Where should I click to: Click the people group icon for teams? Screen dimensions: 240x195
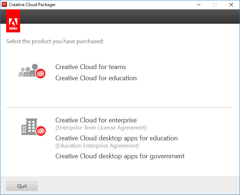pyautogui.click(x=29, y=71)
